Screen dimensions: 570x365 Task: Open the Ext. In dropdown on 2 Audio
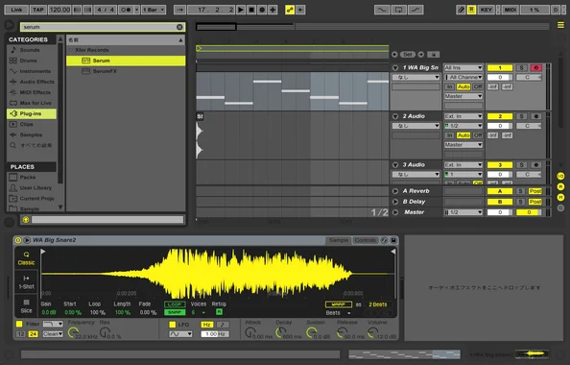[x=463, y=116]
